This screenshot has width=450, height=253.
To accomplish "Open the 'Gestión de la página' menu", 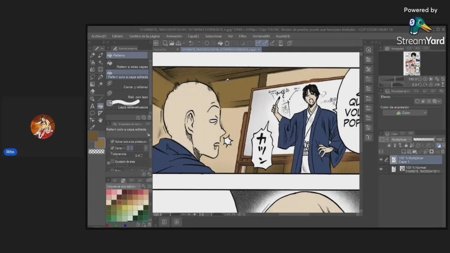I will (144, 36).
